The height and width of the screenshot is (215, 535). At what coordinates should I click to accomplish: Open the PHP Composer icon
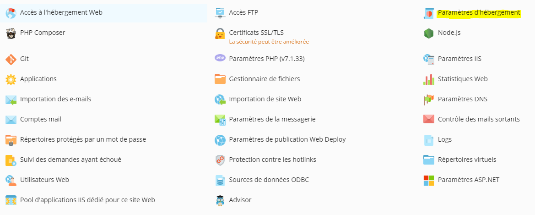(x=11, y=33)
